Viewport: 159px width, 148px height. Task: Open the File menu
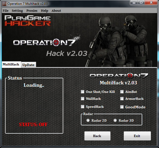pos(6,11)
